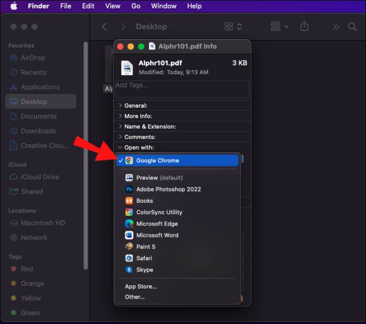Click the Finder menu
This screenshot has width=366, height=324.
(39, 6)
